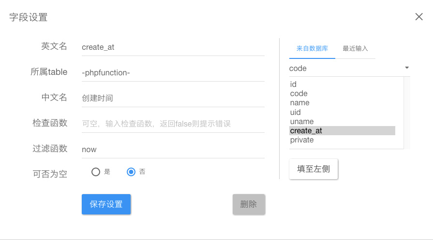Image resolution: width=433 pixels, height=240 pixels.
Task: Click the 保存设置 button
Action: pos(106,204)
